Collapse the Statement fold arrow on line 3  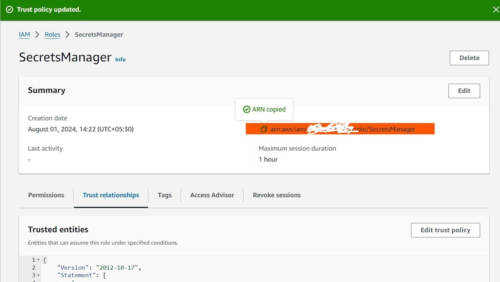38,275
